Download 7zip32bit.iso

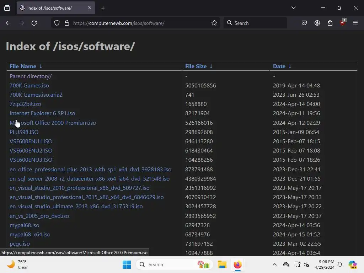(x=25, y=104)
